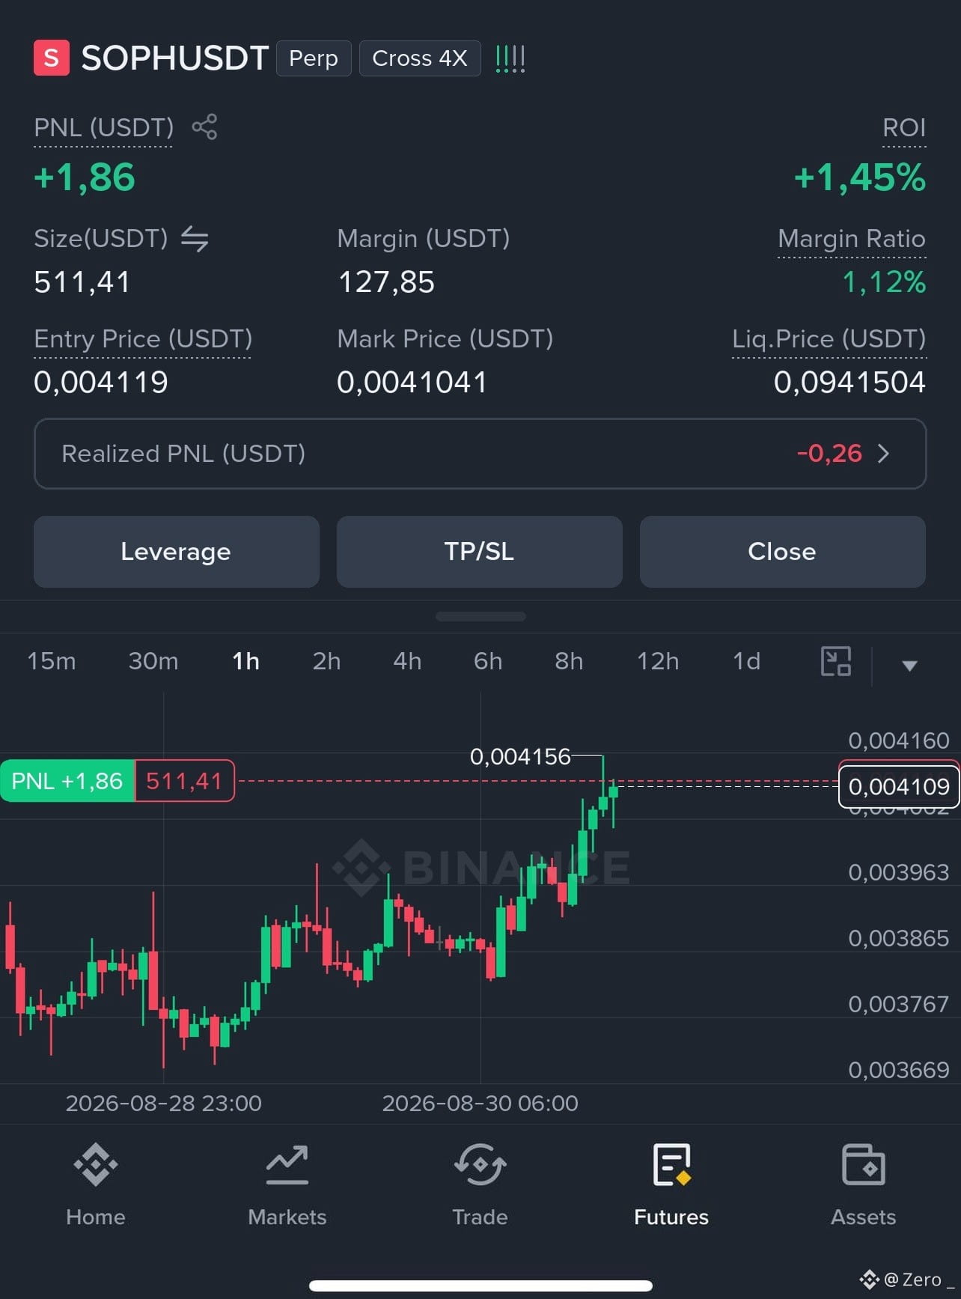Tap the PNL (USDT) label
The height and width of the screenshot is (1299, 961).
point(103,127)
